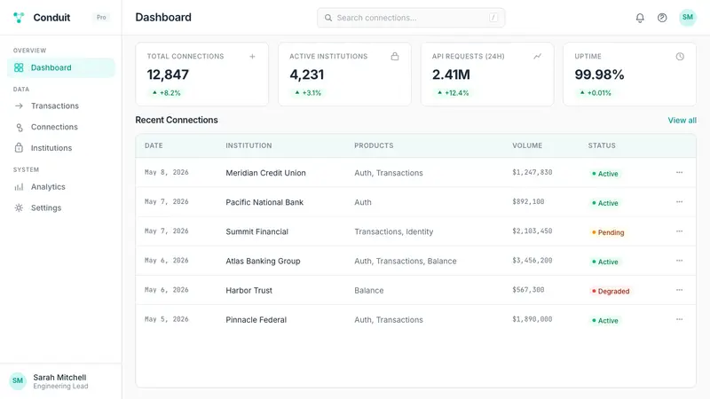Sort by PRODUCTS column header
The height and width of the screenshot is (399, 710).
(x=374, y=145)
